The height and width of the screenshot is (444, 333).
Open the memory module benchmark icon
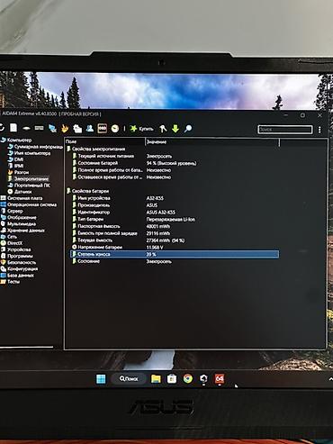tap(40, 128)
